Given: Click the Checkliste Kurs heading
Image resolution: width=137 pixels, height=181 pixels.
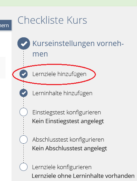Looking at the screenshot, I should (x=52, y=20).
